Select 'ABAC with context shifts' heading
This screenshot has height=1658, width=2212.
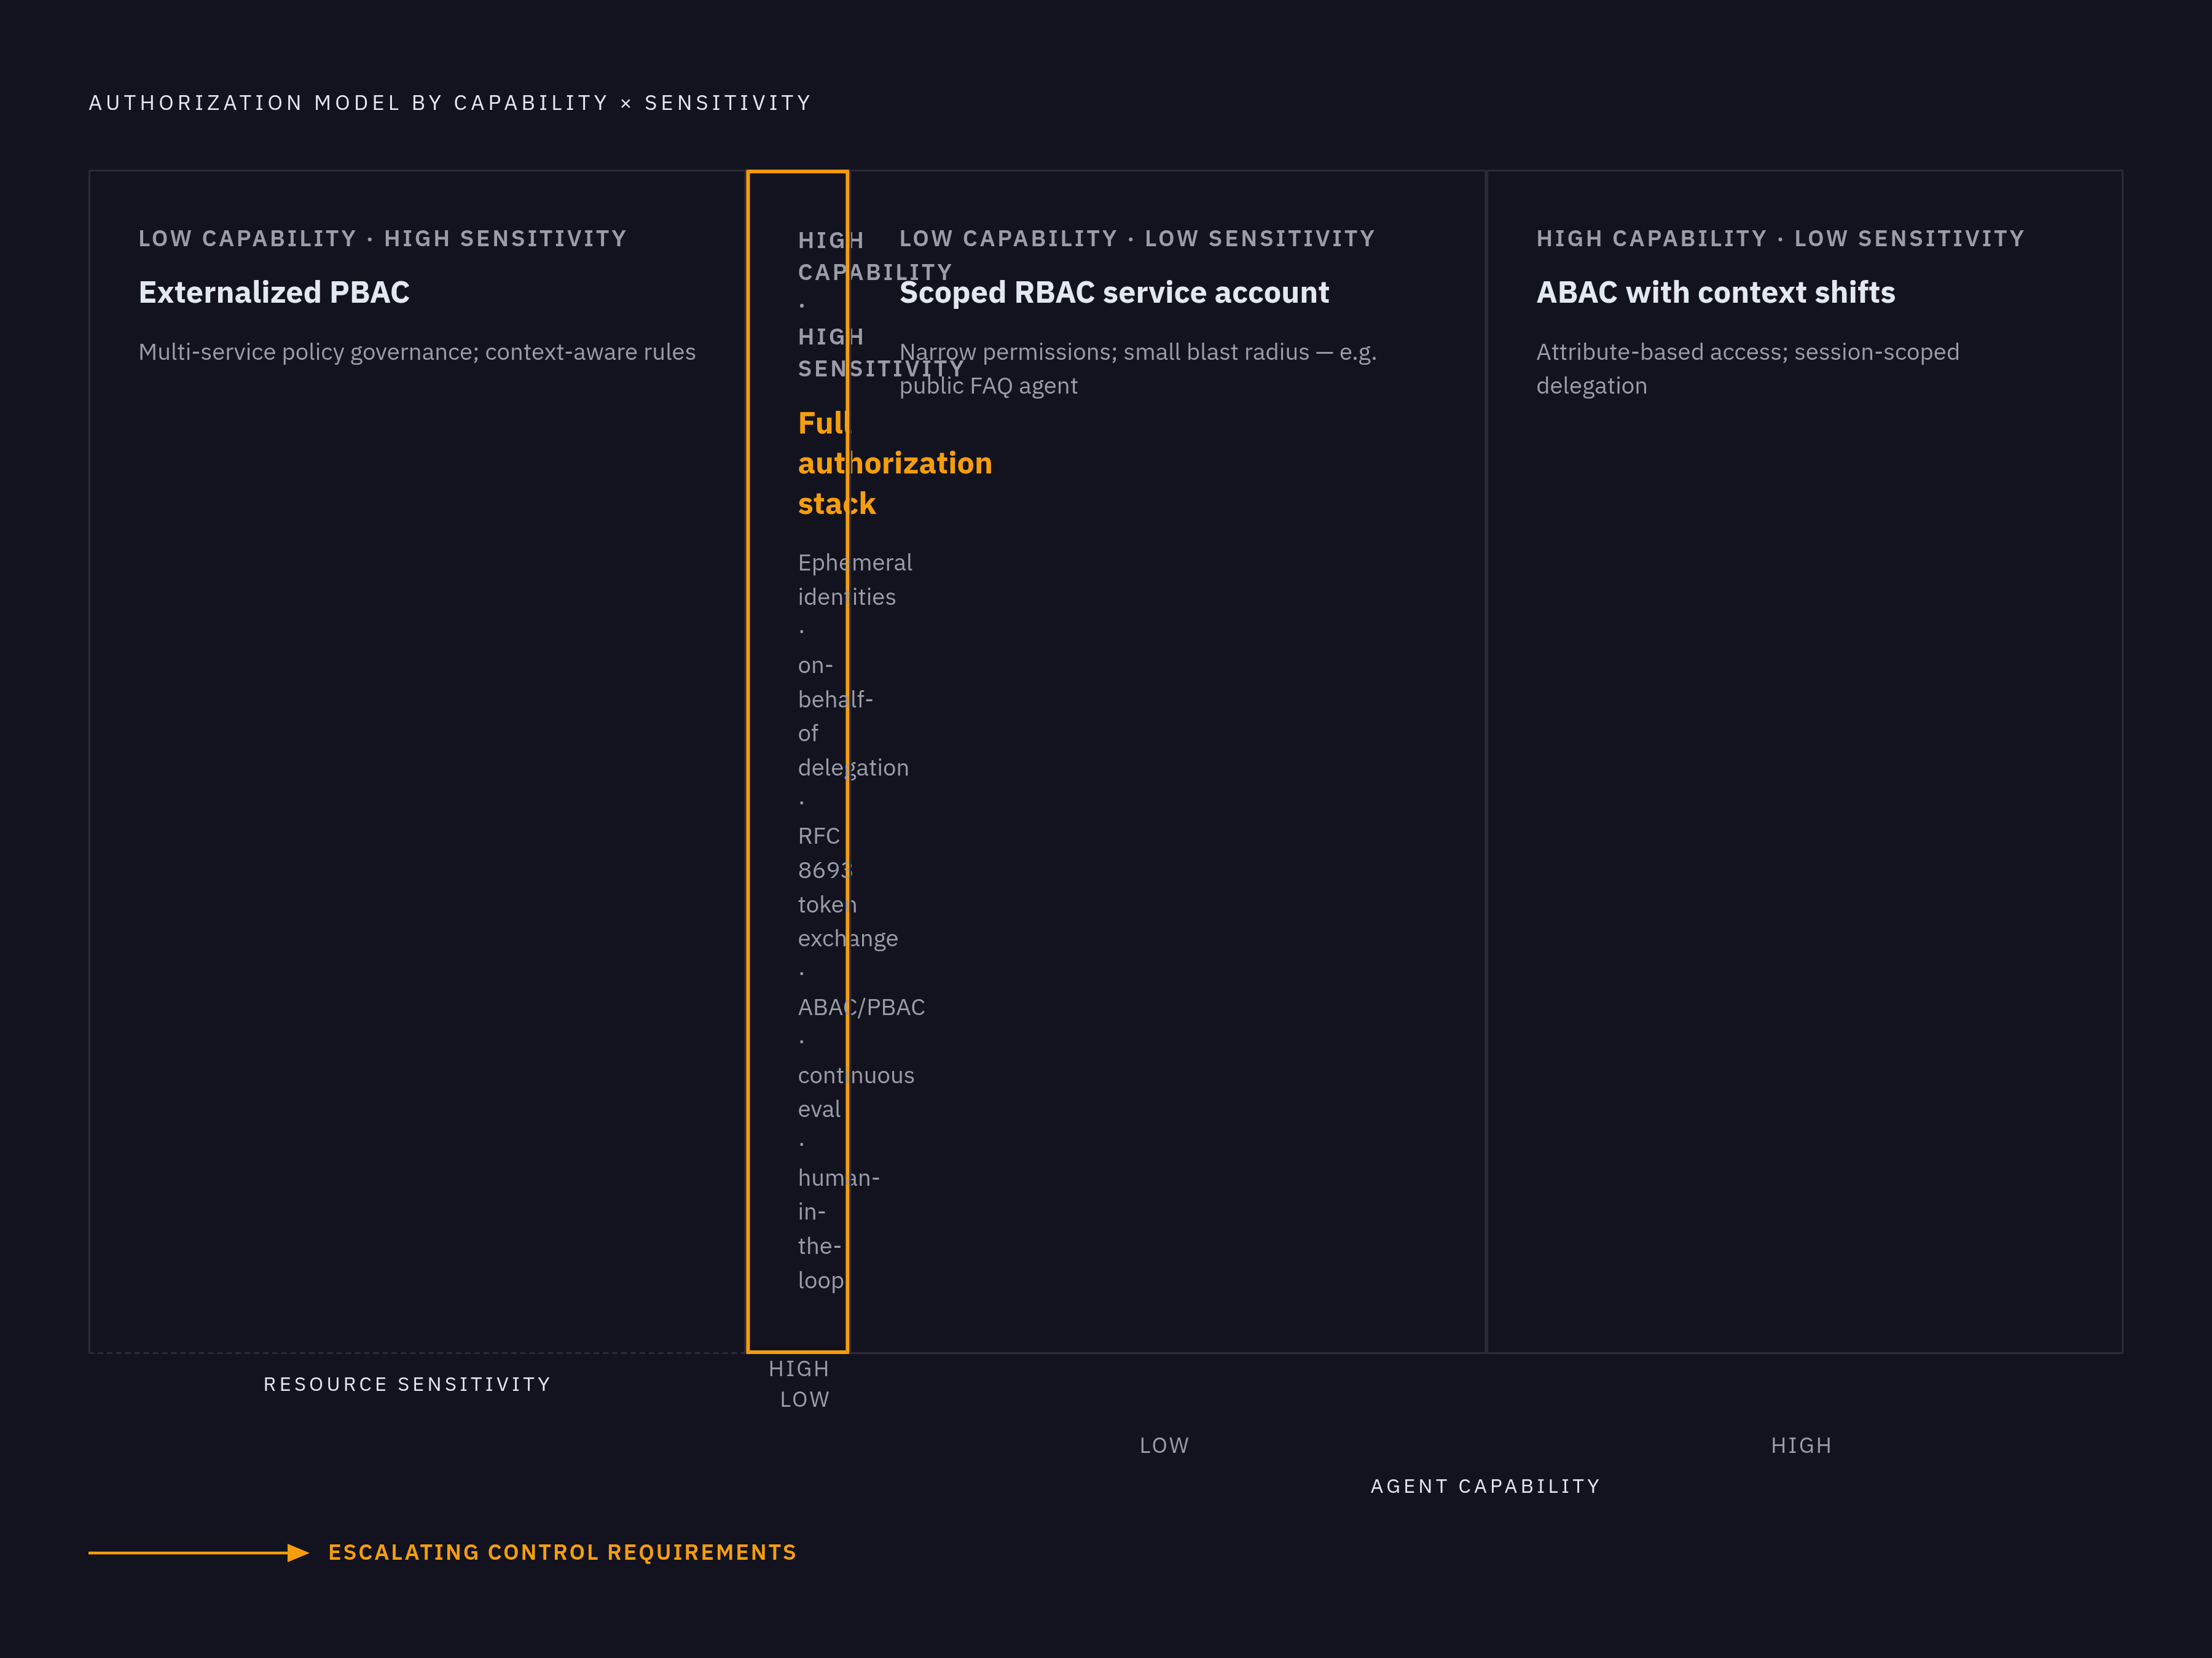[1715, 292]
